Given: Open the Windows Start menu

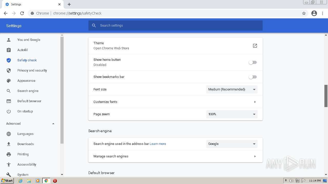Looking at the screenshot, I should tap(7, 181).
